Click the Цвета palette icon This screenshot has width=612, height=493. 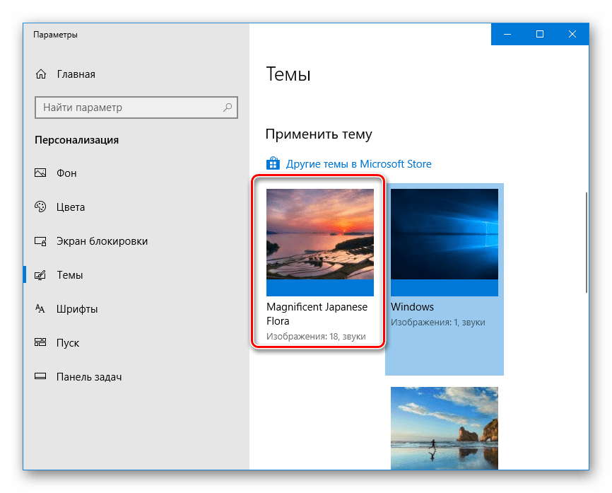pyautogui.click(x=41, y=207)
